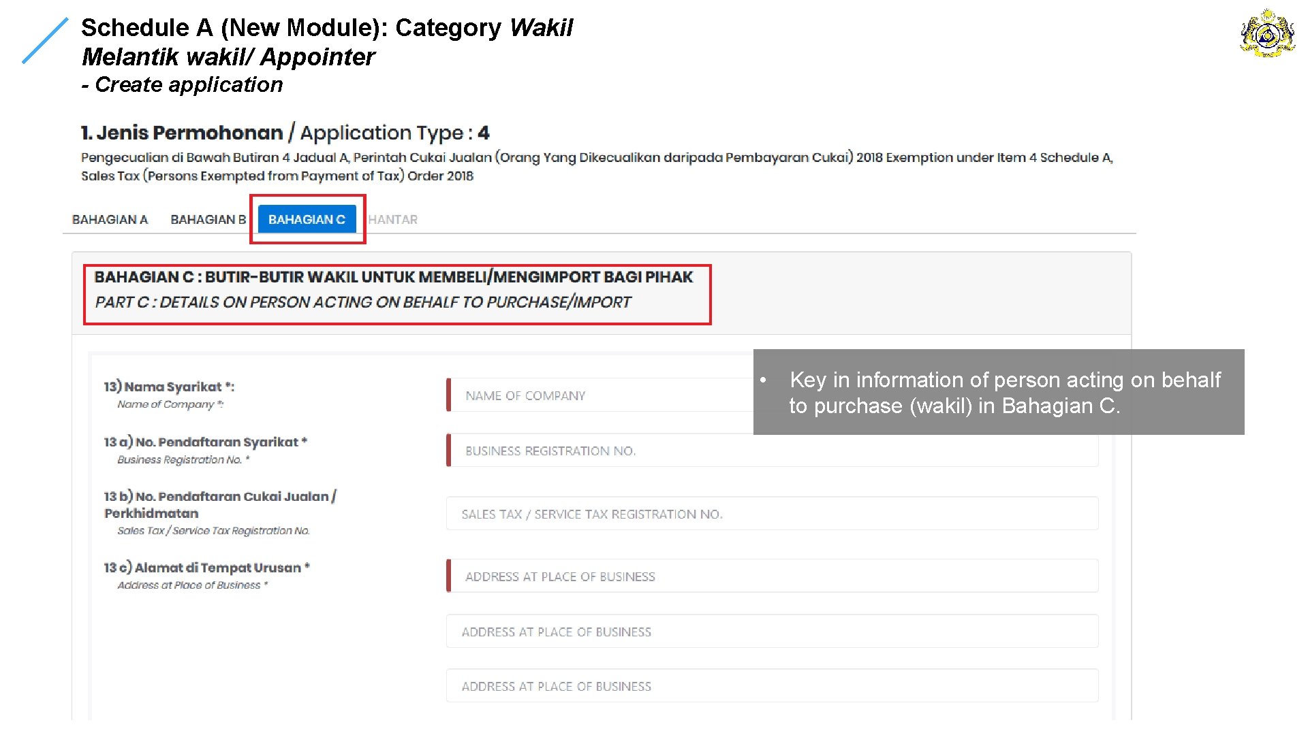Click the exemption description text paragraph
1308x735 pixels.
click(x=596, y=166)
